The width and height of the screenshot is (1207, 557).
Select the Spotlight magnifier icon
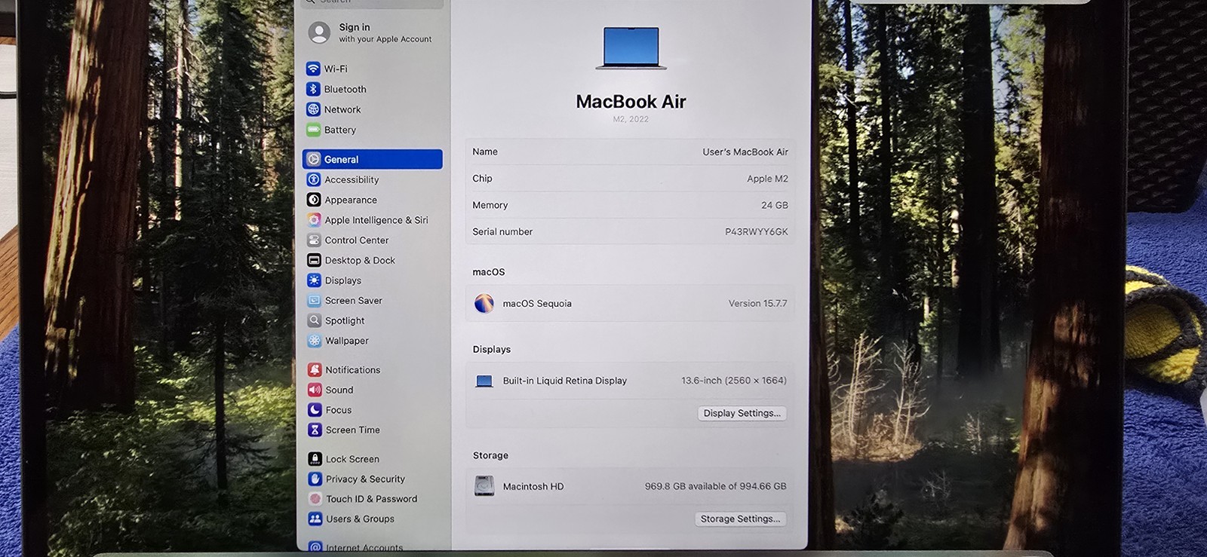pos(315,320)
